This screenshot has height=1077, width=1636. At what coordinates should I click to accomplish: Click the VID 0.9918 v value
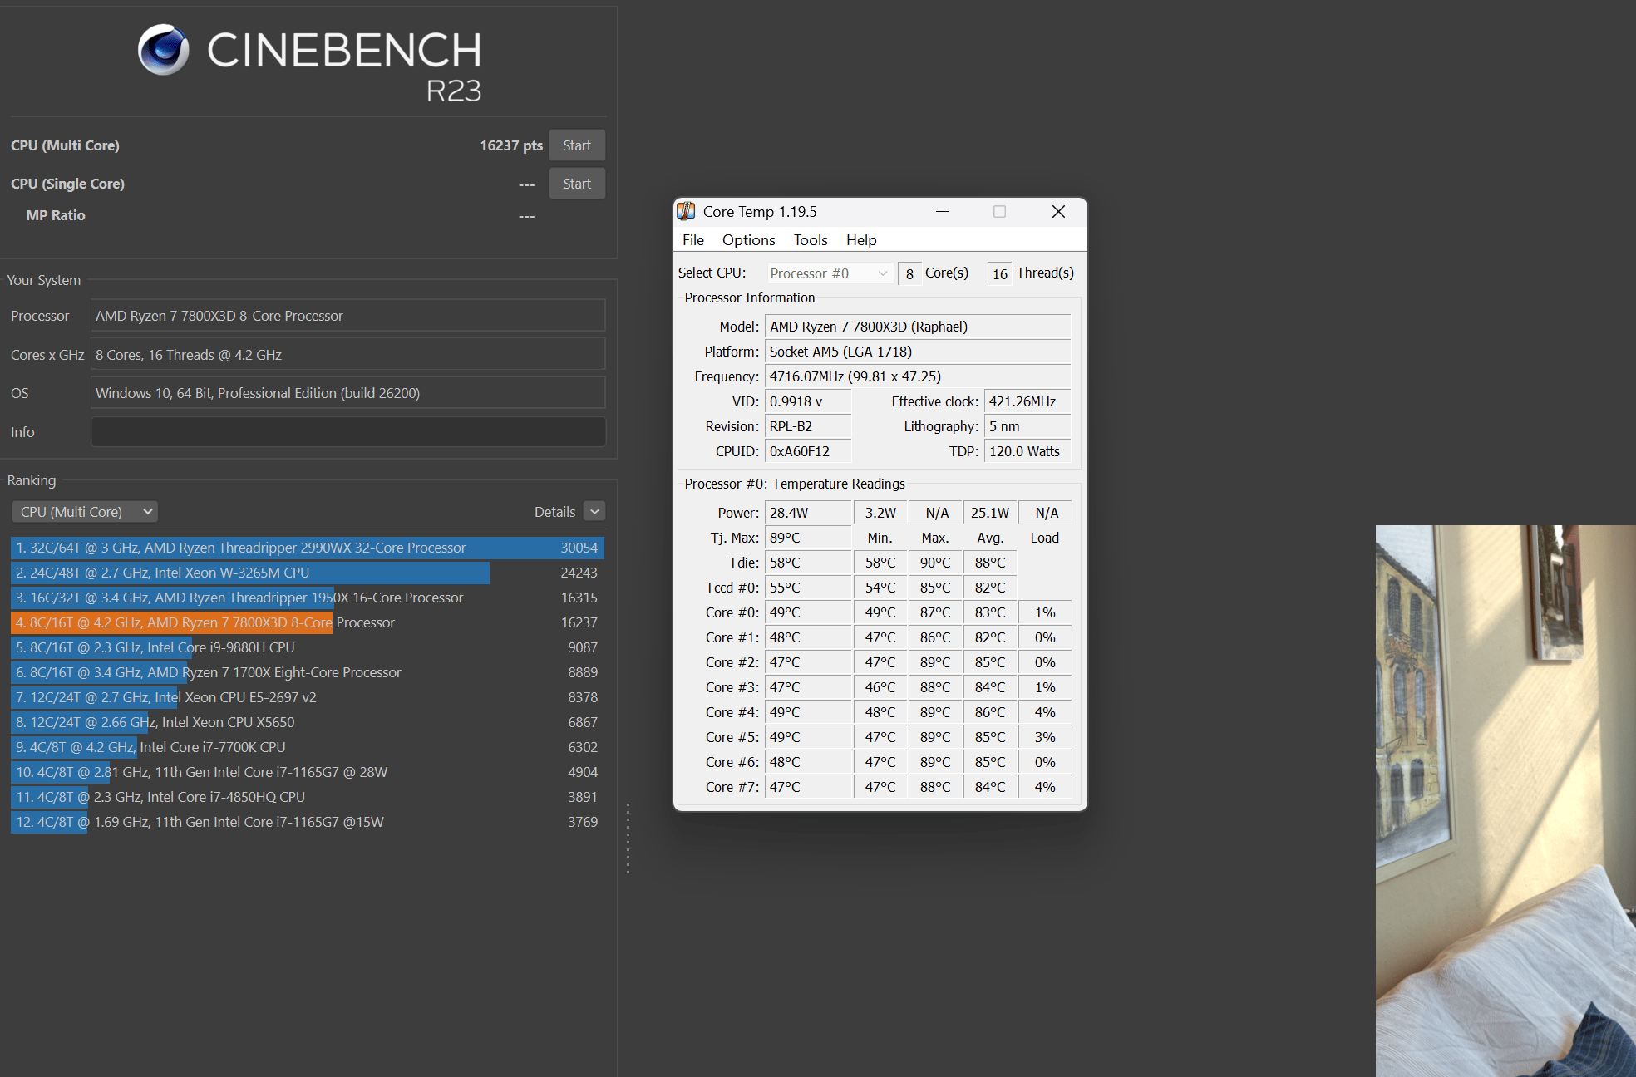(x=808, y=401)
